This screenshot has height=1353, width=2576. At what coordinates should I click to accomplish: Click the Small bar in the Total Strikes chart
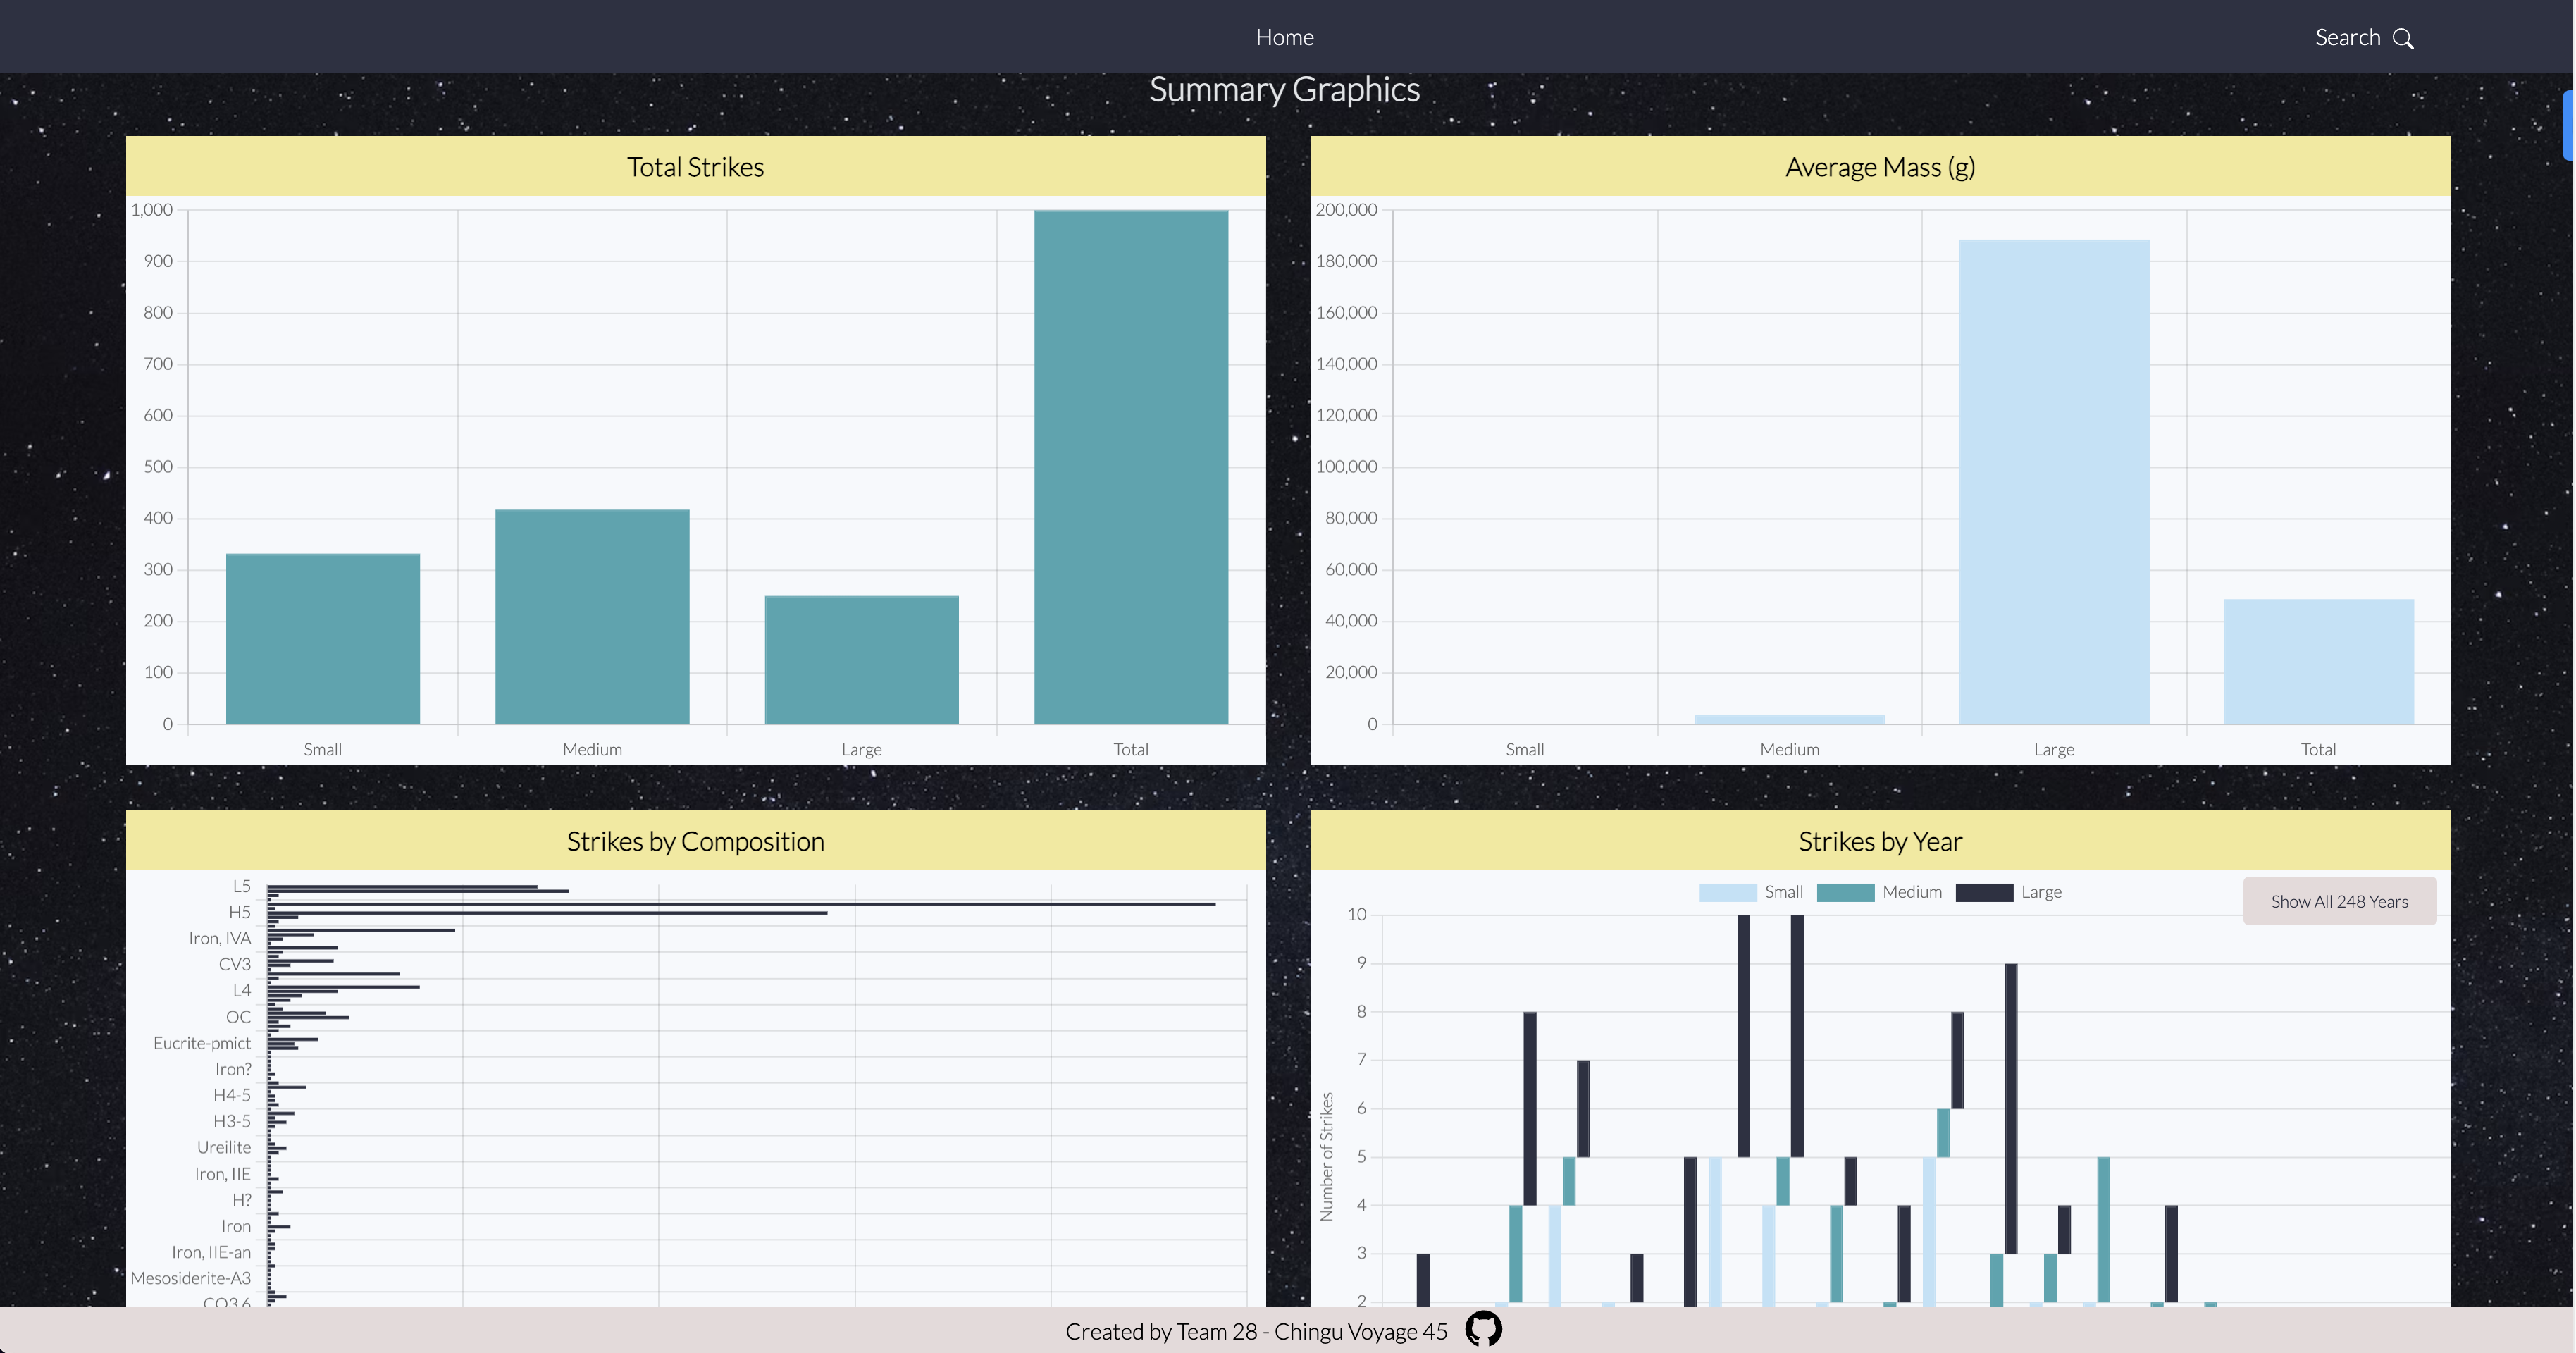[x=322, y=638]
